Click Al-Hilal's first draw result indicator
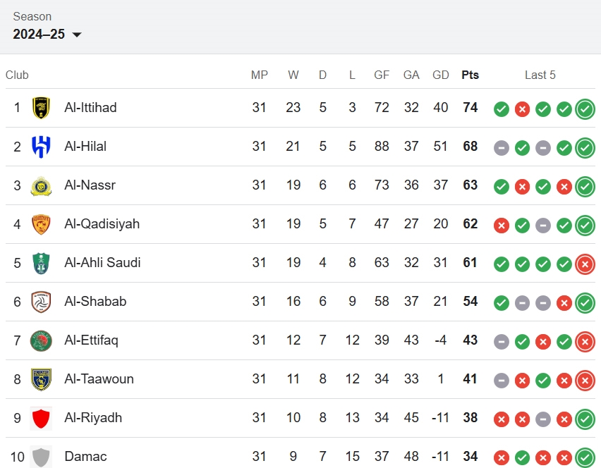This screenshot has width=601, height=468. [502, 148]
